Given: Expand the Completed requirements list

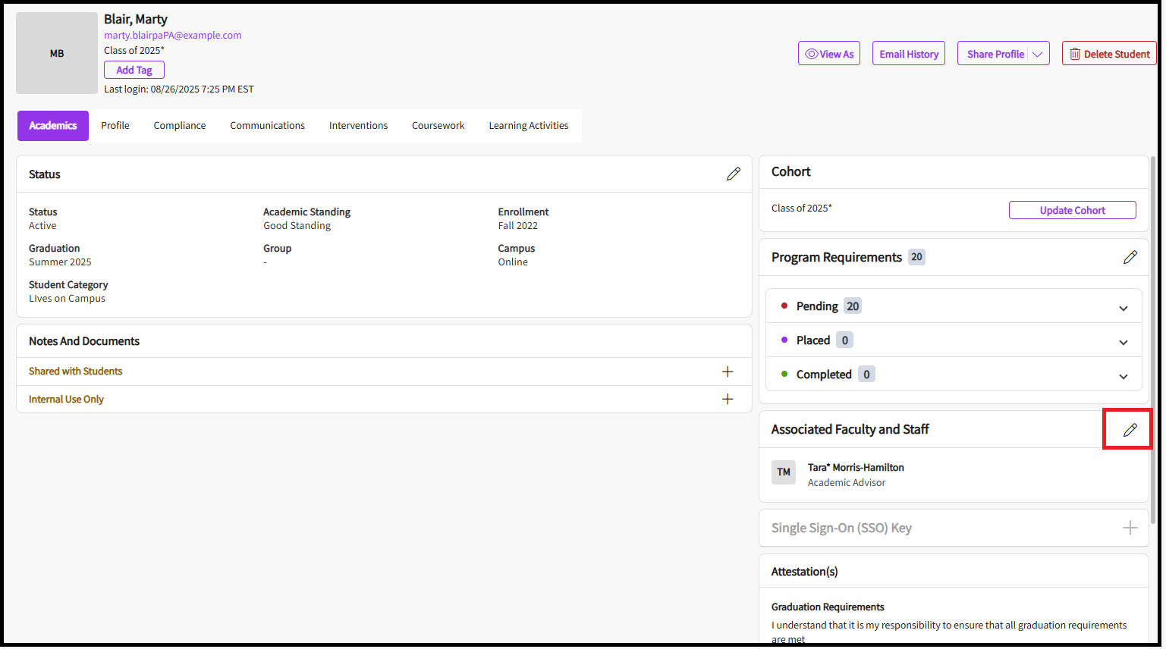Looking at the screenshot, I should tap(1123, 376).
